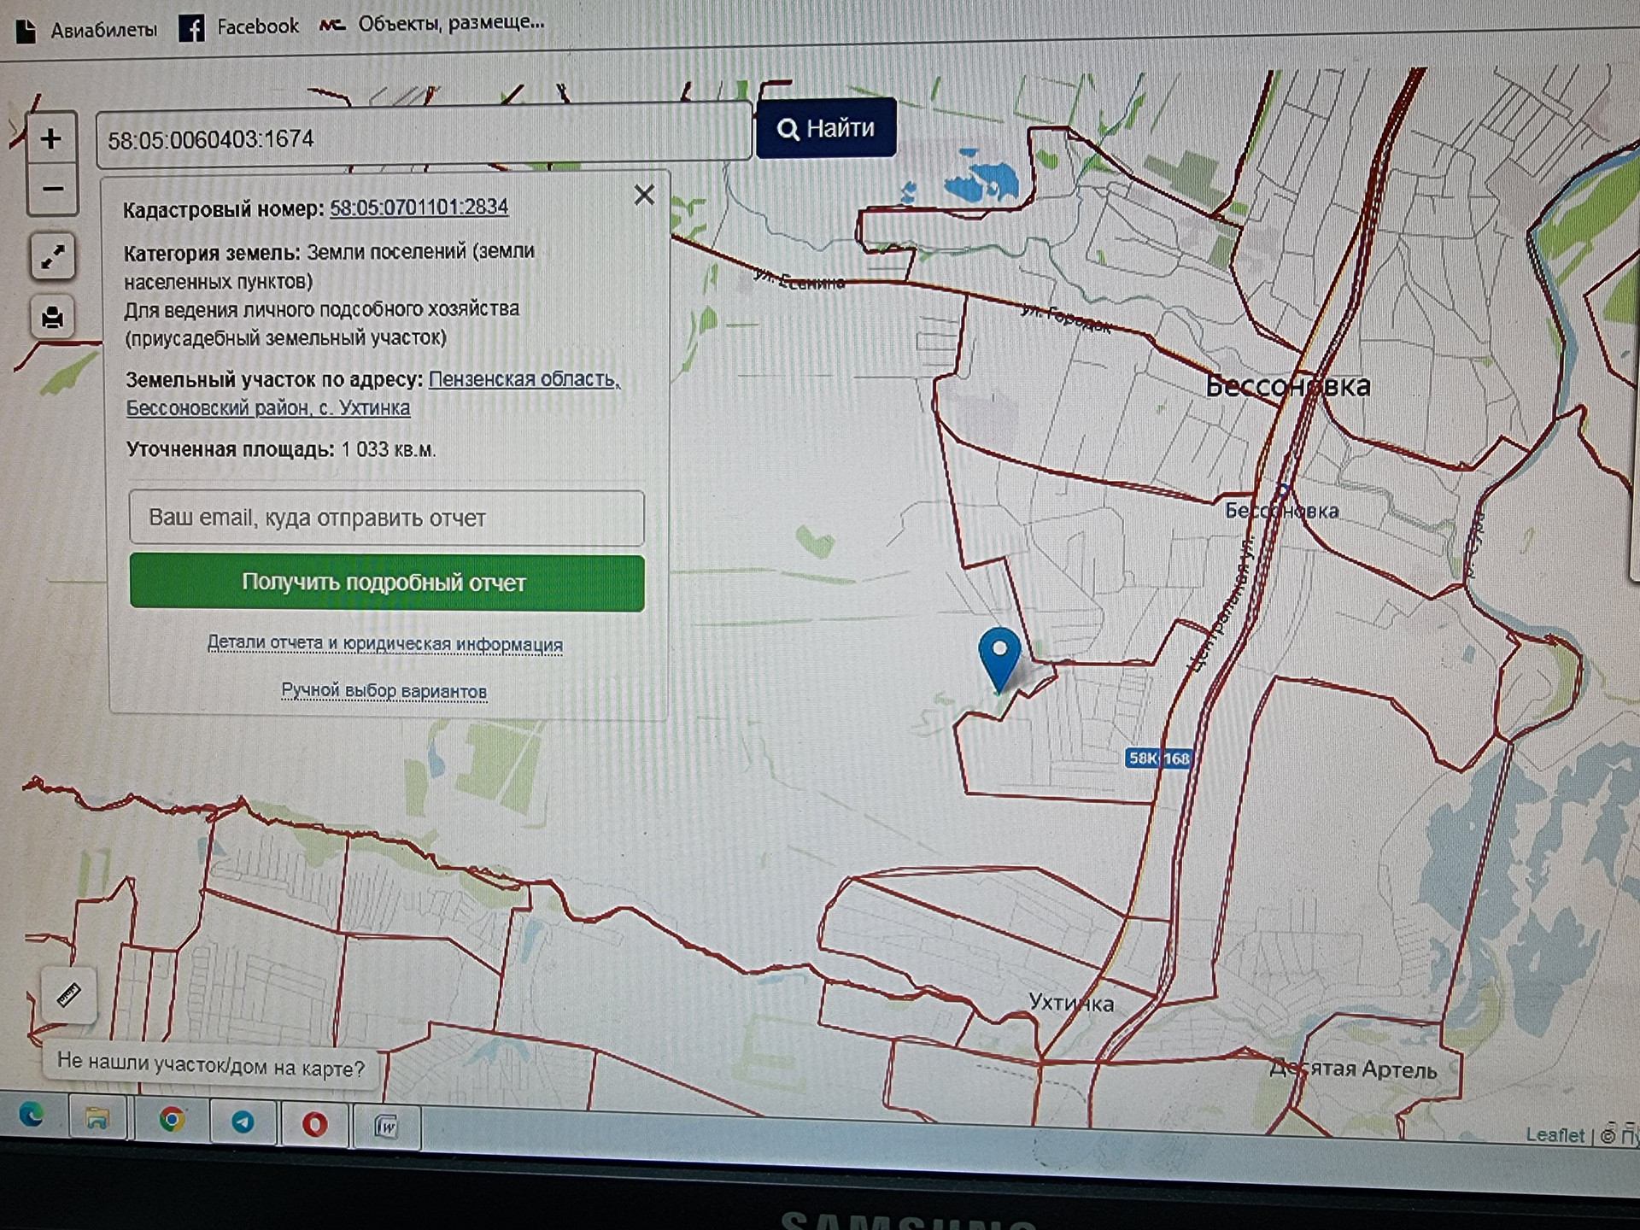
Task: Click the cadastral number search field
Action: [423, 138]
